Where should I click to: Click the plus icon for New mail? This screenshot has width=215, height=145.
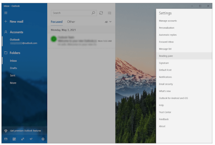pos(6,21)
